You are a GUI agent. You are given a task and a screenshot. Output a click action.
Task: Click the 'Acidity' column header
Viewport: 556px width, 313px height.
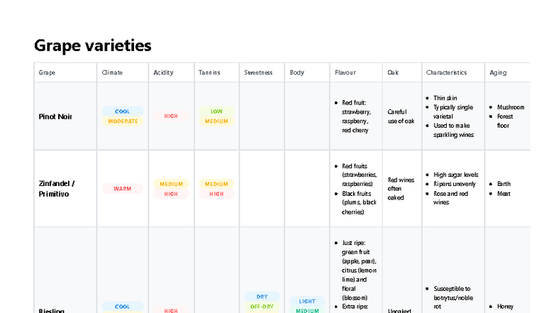pyautogui.click(x=163, y=72)
